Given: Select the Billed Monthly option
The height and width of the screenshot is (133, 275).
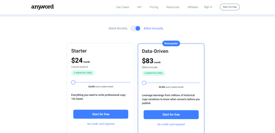Looking at the screenshot, I should coord(118,28).
